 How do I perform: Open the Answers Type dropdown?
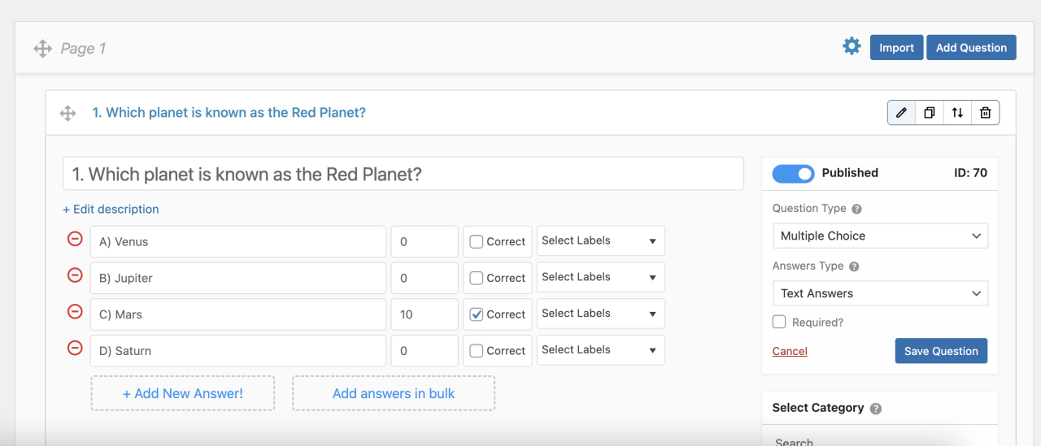[x=880, y=293]
